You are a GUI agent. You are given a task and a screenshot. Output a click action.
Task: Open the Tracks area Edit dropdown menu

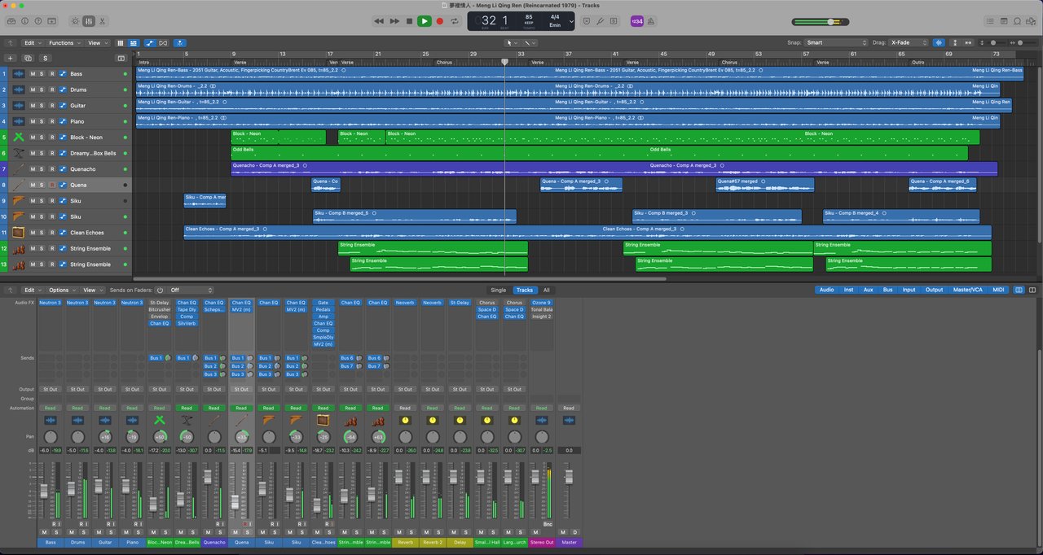click(32, 42)
